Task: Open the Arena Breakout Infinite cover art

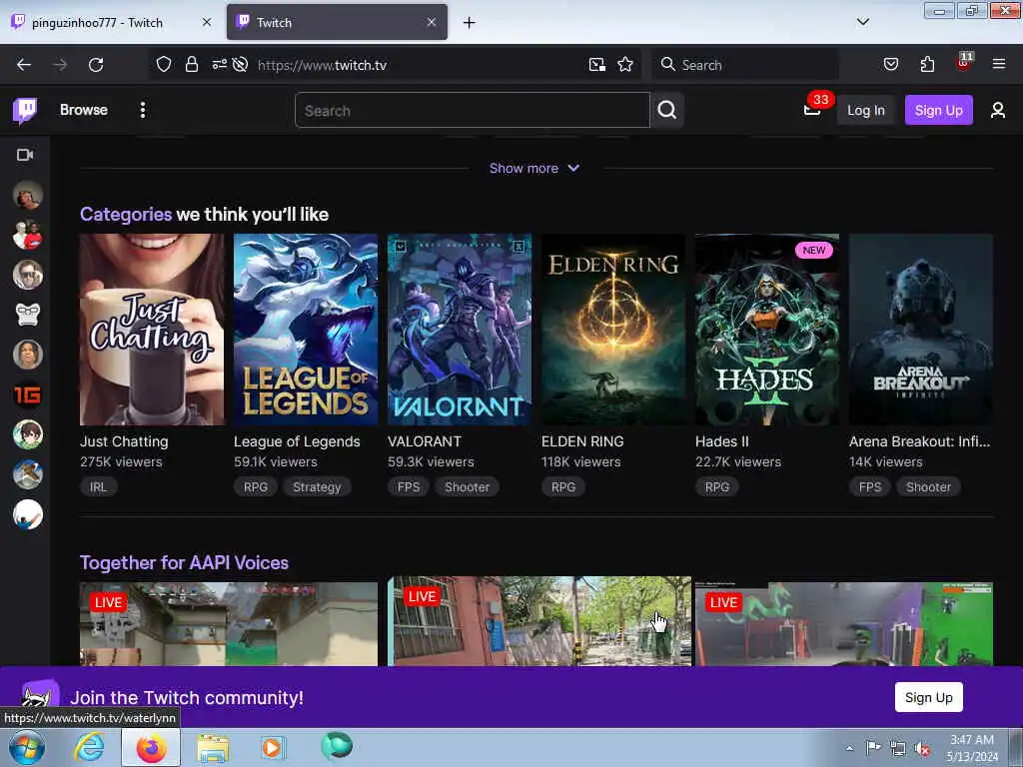Action: pos(921,330)
